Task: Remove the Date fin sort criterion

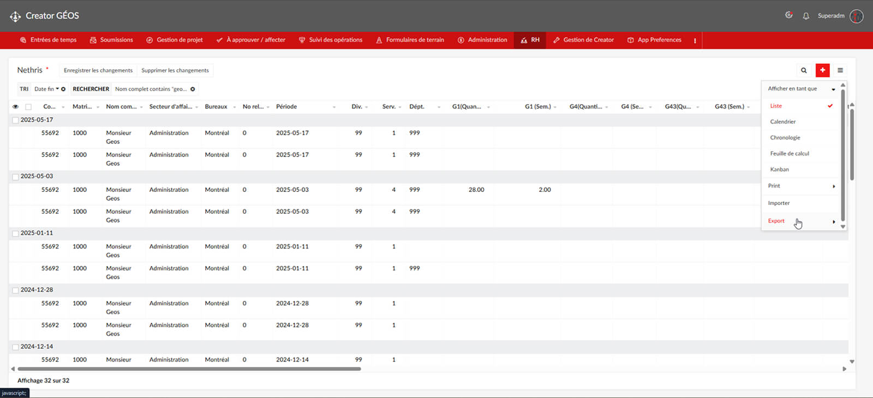Action: tap(63, 89)
